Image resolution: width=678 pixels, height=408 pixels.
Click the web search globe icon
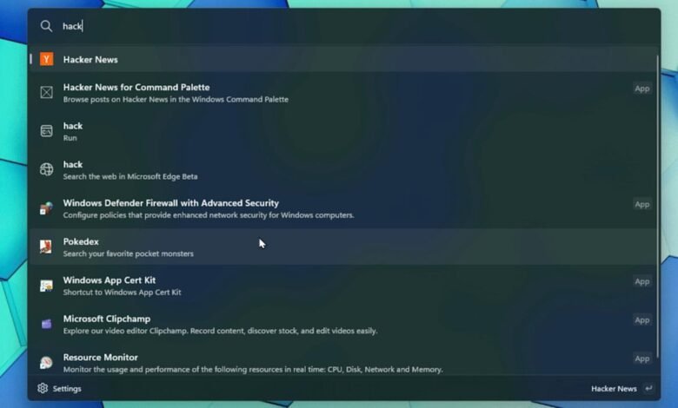(47, 169)
